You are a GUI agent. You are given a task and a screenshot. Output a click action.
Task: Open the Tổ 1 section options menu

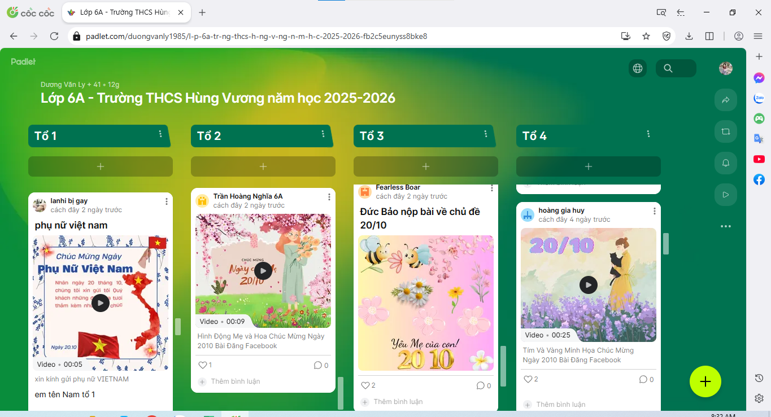[160, 134]
